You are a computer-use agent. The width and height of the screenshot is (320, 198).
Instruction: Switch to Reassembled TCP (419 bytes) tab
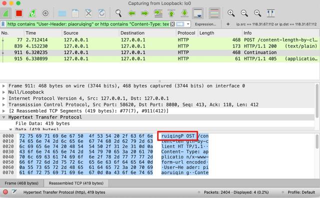76,183
